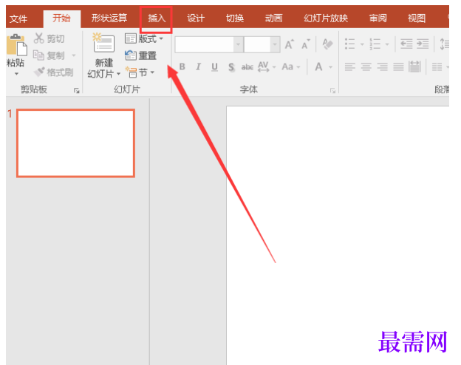Click the font name input box
The width and height of the screenshot is (461, 365).
click(x=205, y=45)
